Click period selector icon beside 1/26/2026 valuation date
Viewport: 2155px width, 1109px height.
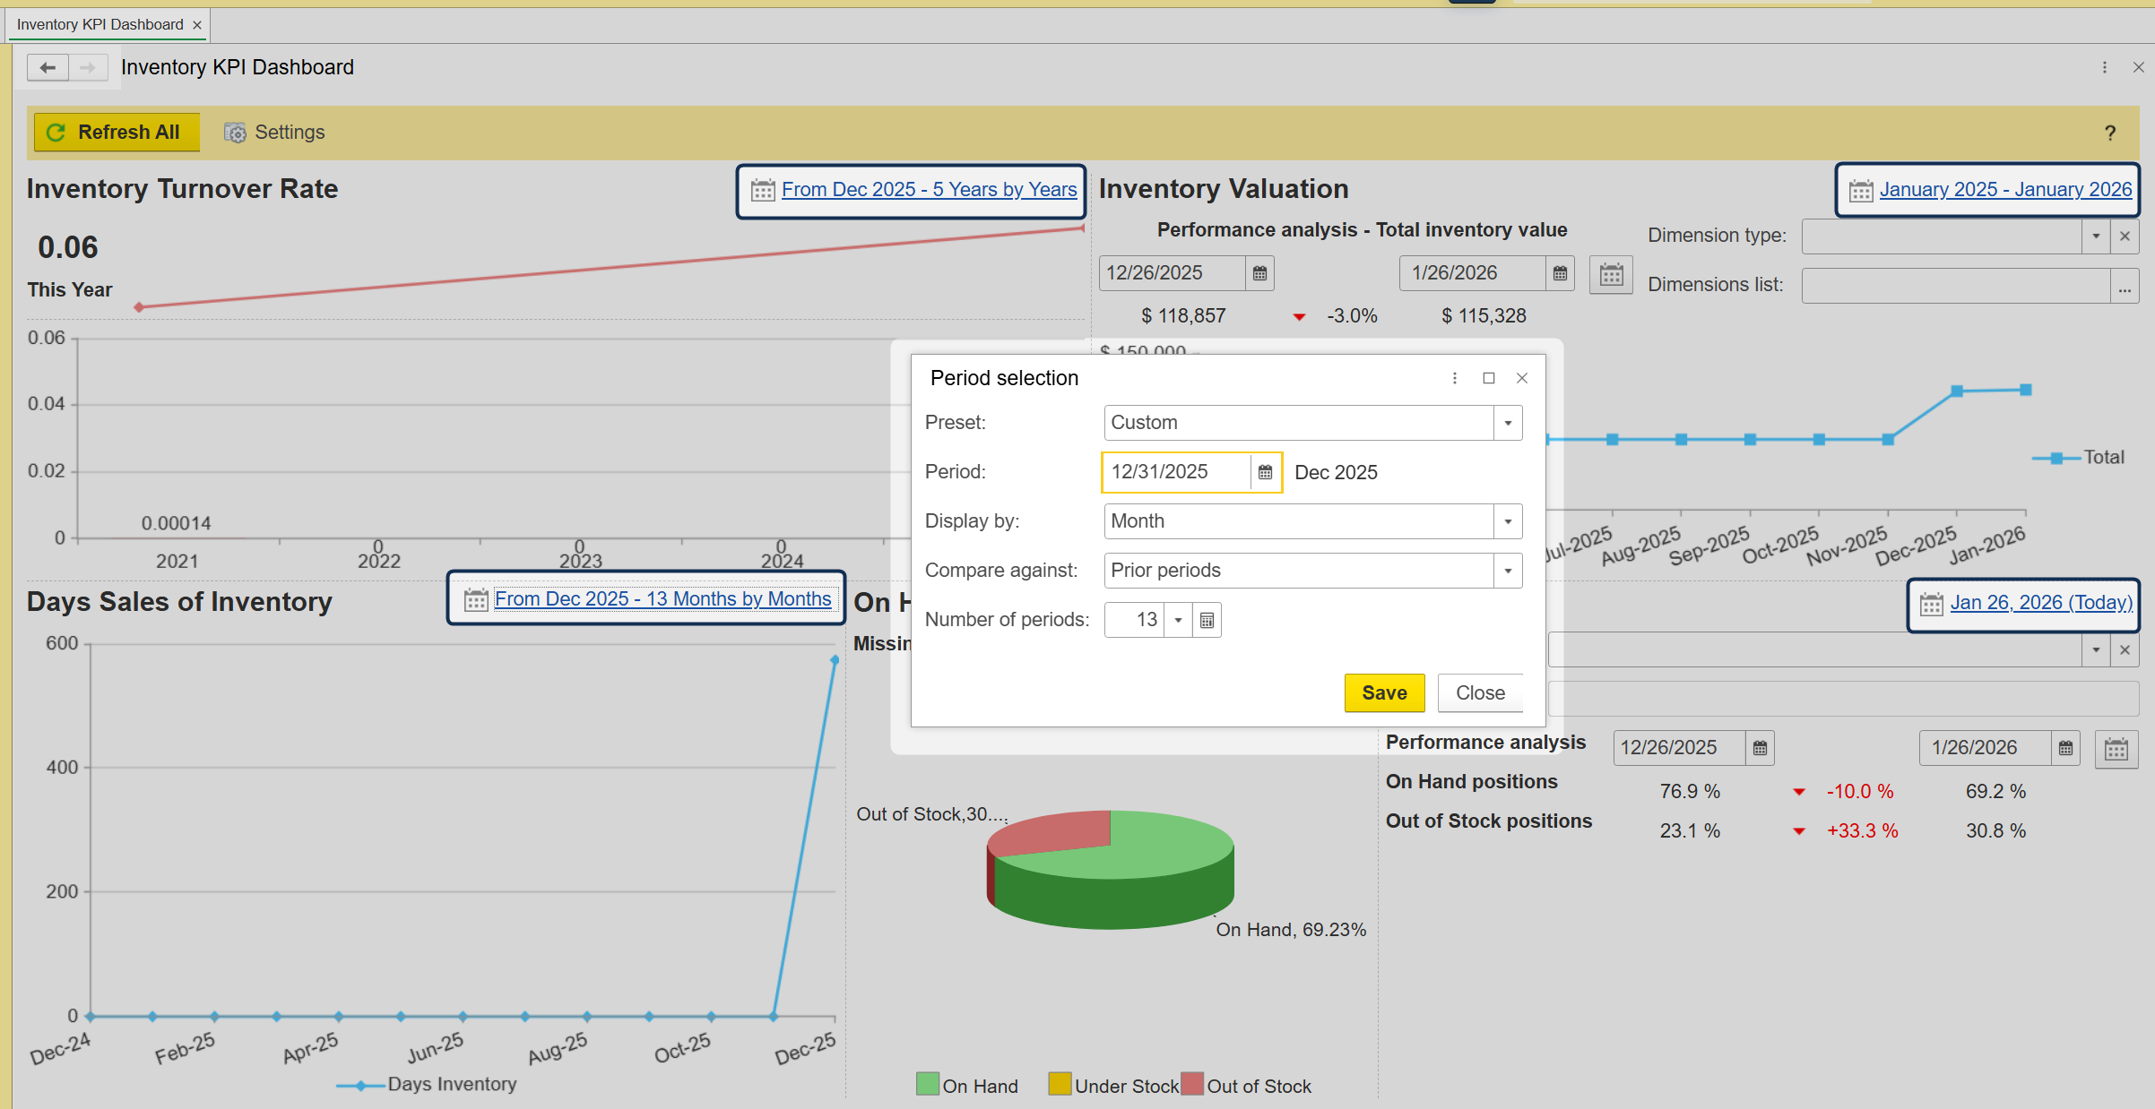click(1611, 274)
